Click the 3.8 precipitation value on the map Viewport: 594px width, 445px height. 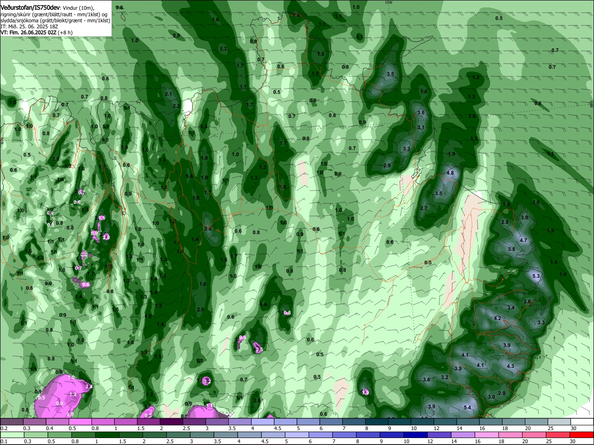[511, 249]
